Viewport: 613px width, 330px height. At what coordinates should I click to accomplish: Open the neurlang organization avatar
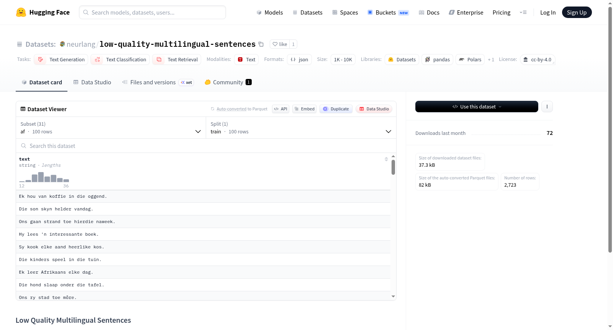tap(62, 44)
